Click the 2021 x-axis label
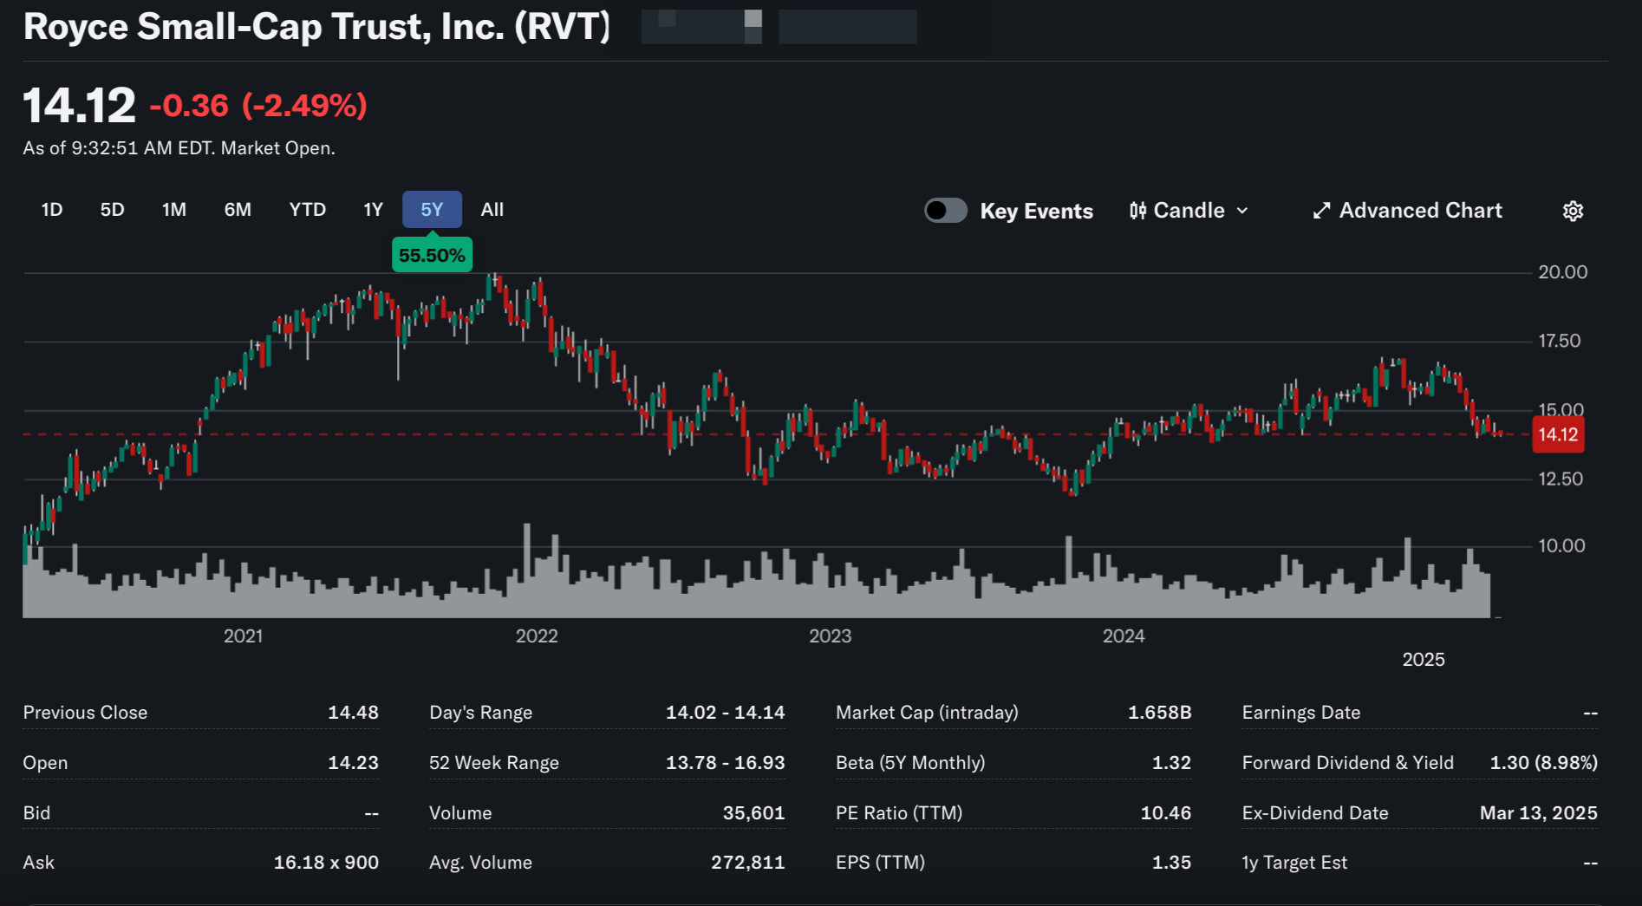 [243, 636]
